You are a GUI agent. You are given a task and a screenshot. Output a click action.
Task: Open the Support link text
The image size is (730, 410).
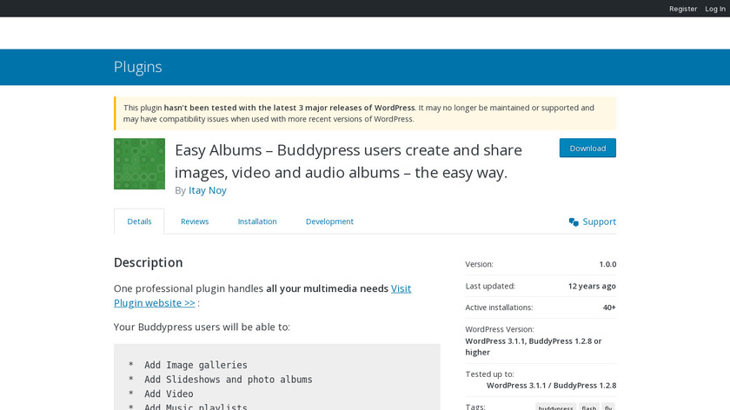coord(599,222)
